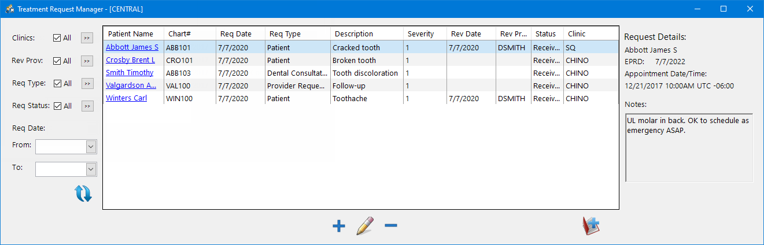
Task: Open the Req Date To dropdown
Action: (x=91, y=169)
